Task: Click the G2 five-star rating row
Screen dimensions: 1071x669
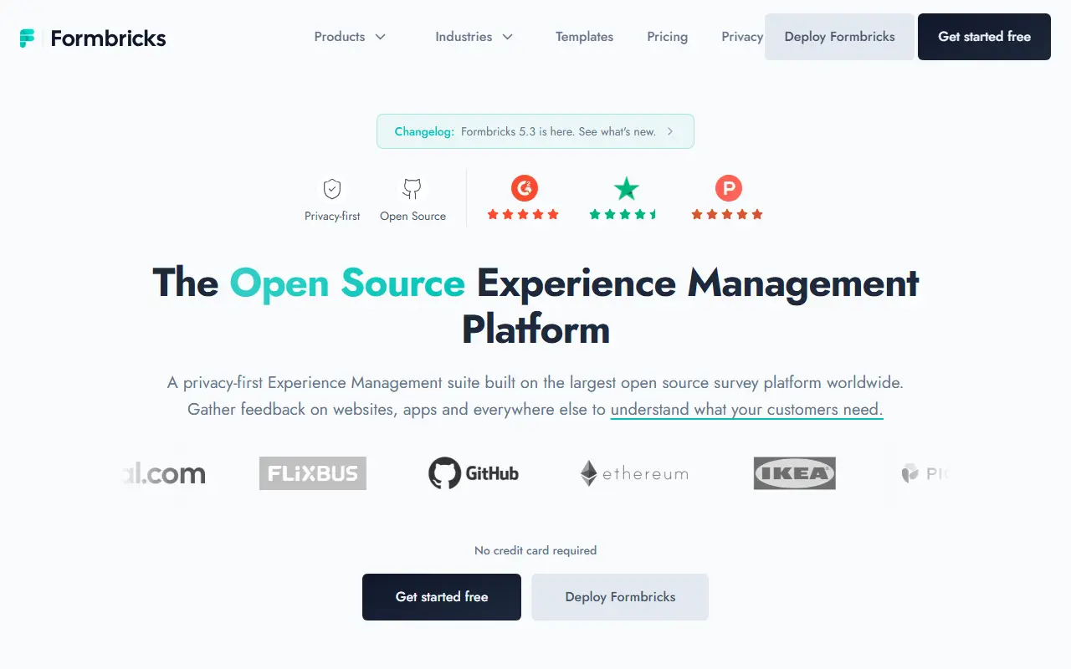Action: (x=524, y=215)
